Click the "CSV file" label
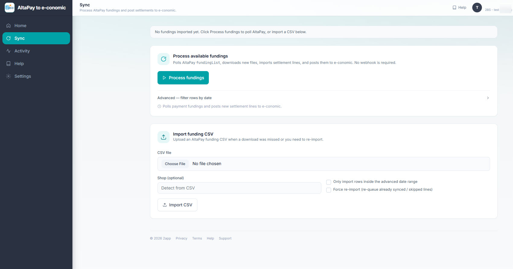The height and width of the screenshot is (269, 513). [164, 153]
